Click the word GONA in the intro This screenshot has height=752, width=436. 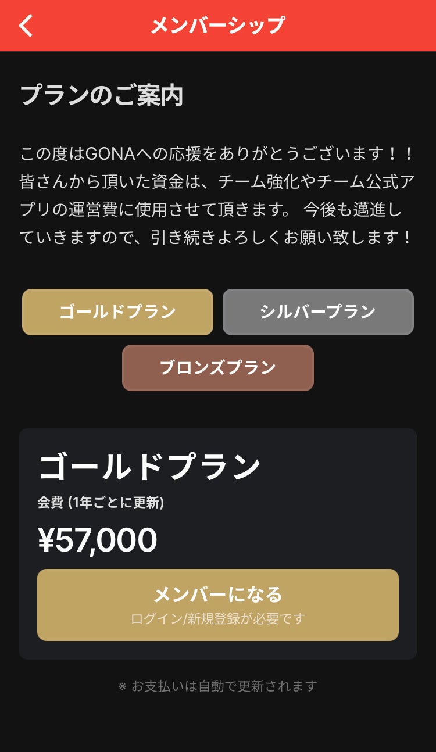pos(110,155)
